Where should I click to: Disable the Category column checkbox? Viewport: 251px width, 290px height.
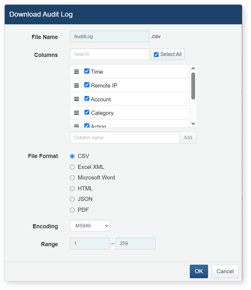pyautogui.click(x=87, y=113)
